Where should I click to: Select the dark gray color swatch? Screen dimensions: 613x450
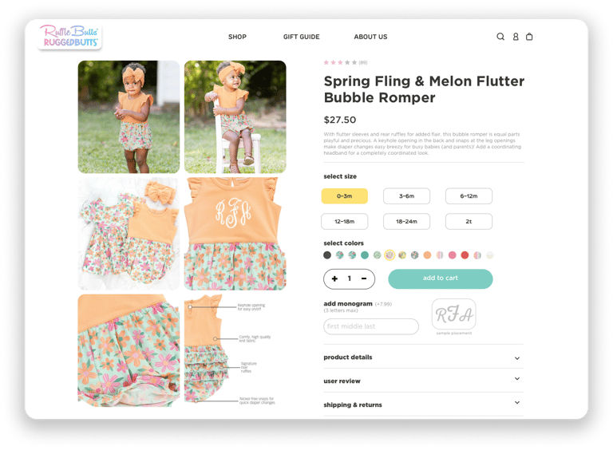(327, 255)
